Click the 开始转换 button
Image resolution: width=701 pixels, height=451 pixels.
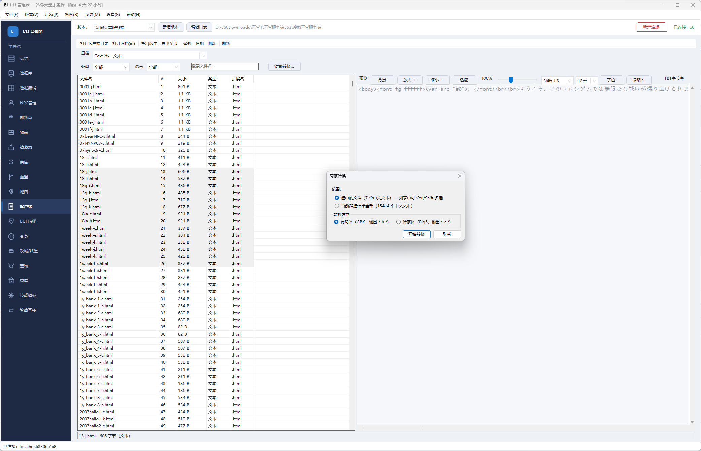point(416,234)
